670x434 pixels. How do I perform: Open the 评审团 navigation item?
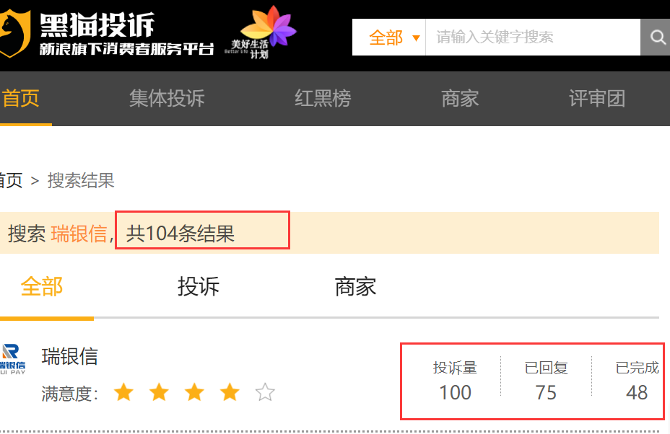pyautogui.click(x=597, y=98)
